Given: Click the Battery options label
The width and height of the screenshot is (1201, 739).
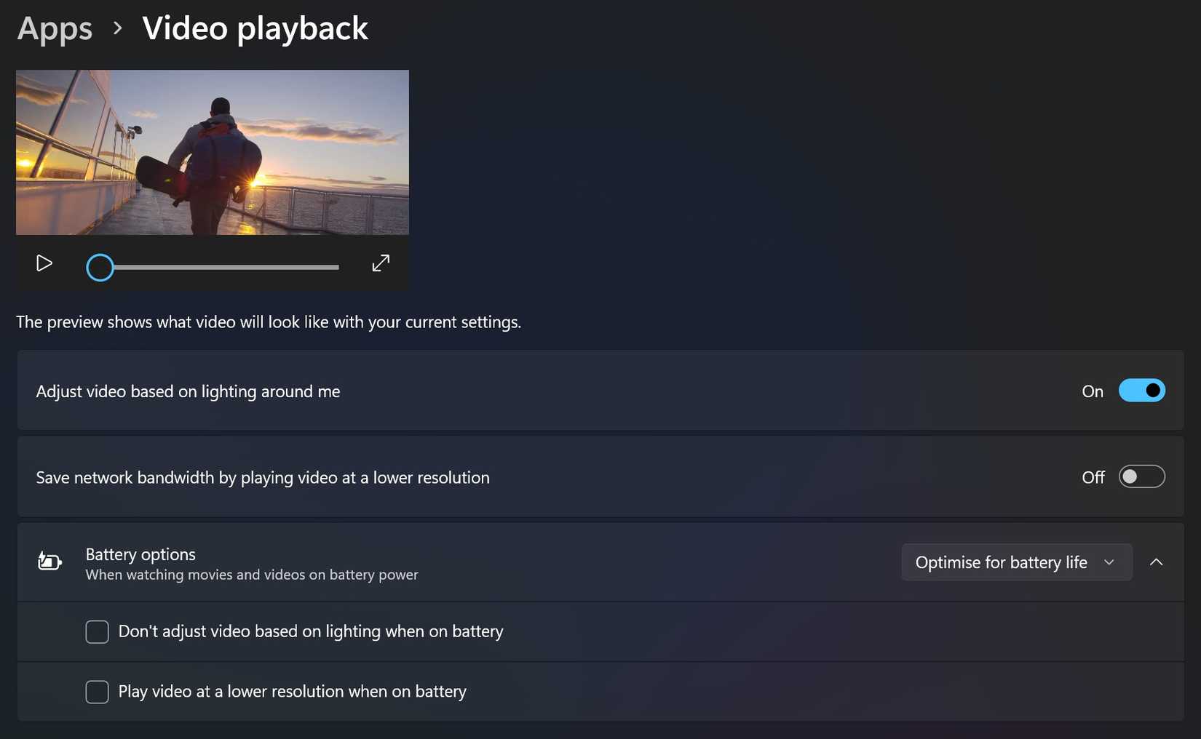Looking at the screenshot, I should point(140,554).
